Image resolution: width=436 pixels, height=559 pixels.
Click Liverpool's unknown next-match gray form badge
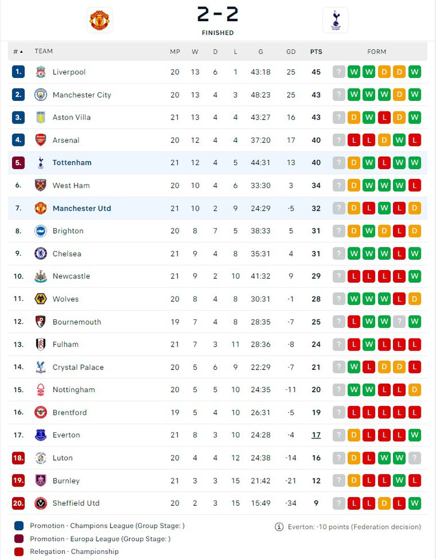(339, 72)
